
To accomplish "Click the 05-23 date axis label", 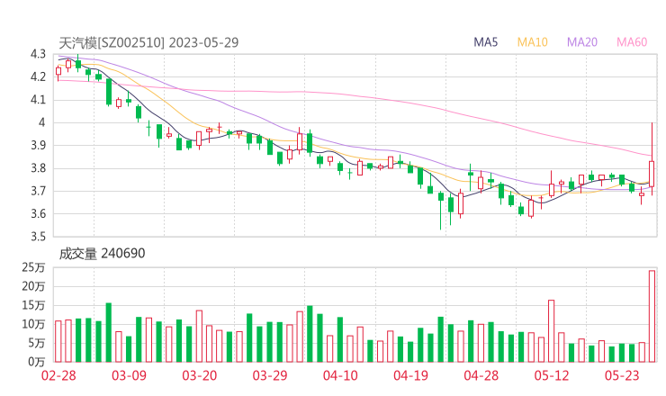I will [622, 375].
